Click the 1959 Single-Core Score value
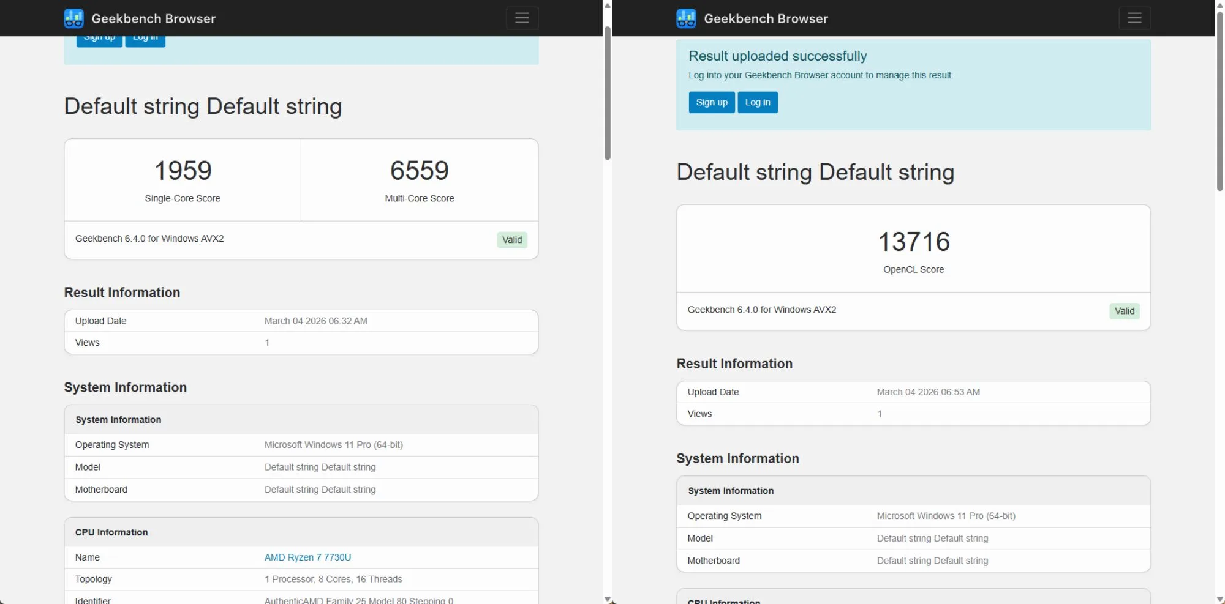 tap(183, 171)
